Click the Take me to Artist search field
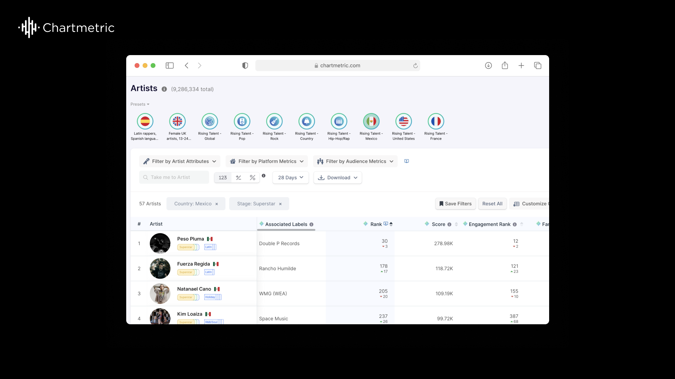 [174, 178]
